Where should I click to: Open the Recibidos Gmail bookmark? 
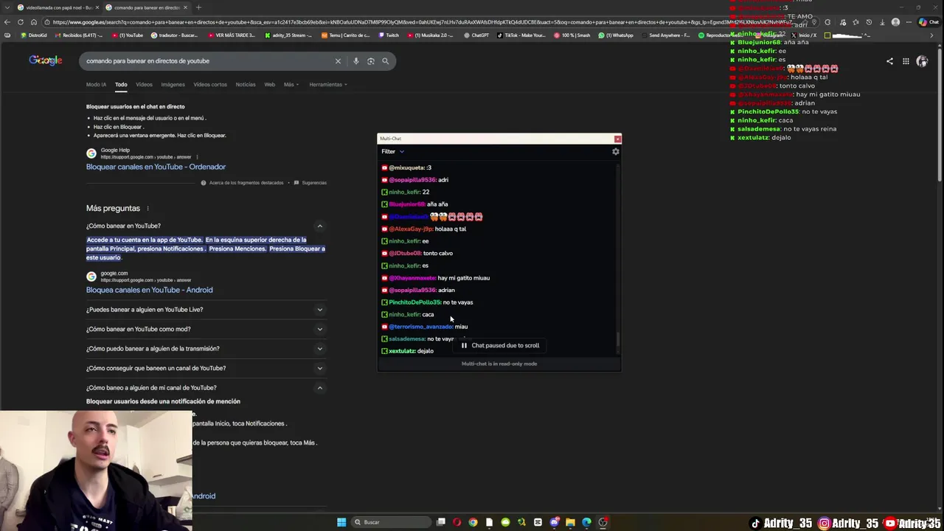pyautogui.click(x=77, y=35)
